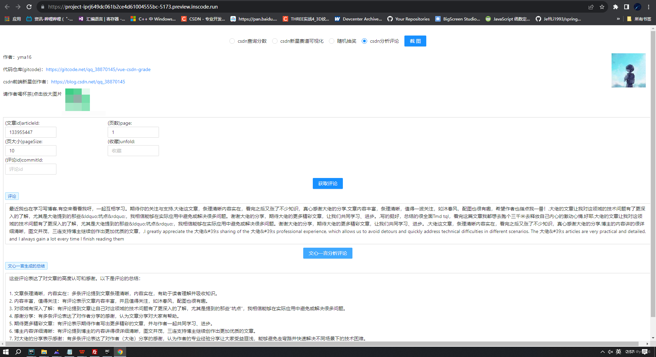The width and height of the screenshot is (656, 357).
Task: Open the gitcode repository link
Action: coord(98,69)
